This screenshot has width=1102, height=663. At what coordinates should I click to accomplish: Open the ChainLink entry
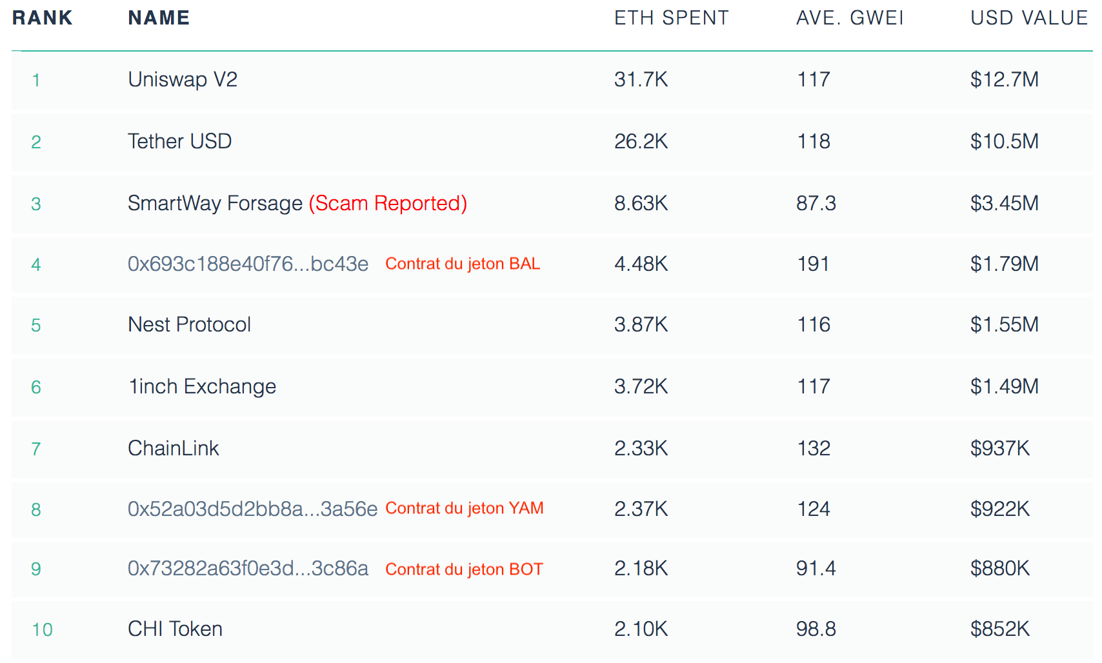pos(173,448)
